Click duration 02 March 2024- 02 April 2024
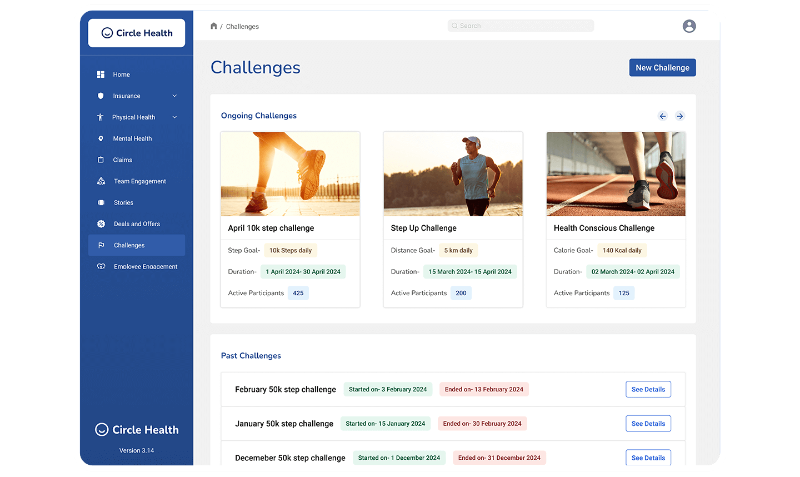800x477 pixels. click(633, 272)
